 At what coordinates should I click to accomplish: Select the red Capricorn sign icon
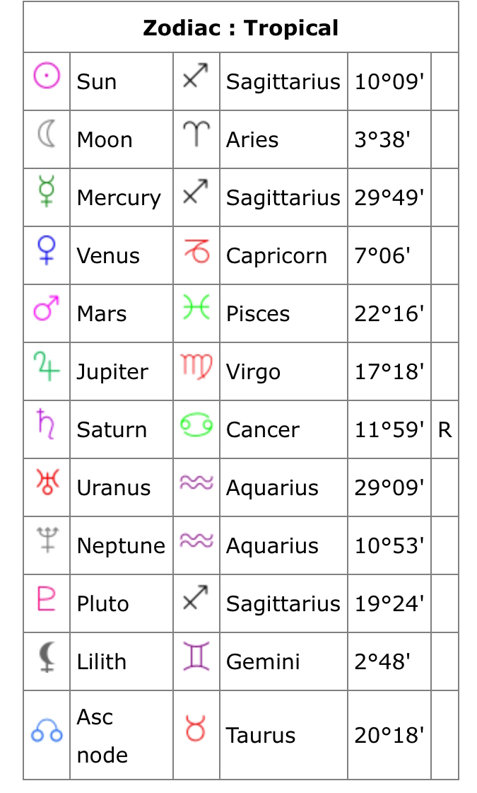pos(196,250)
